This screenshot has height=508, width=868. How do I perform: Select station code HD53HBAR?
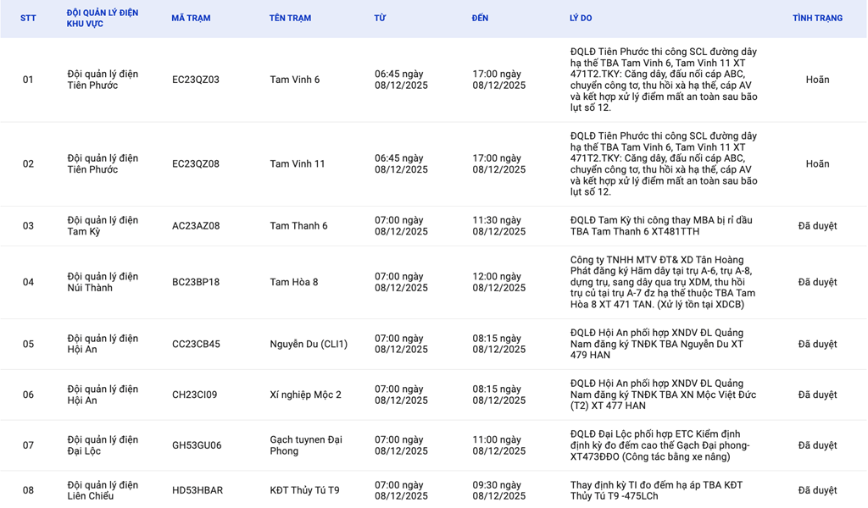point(198,490)
